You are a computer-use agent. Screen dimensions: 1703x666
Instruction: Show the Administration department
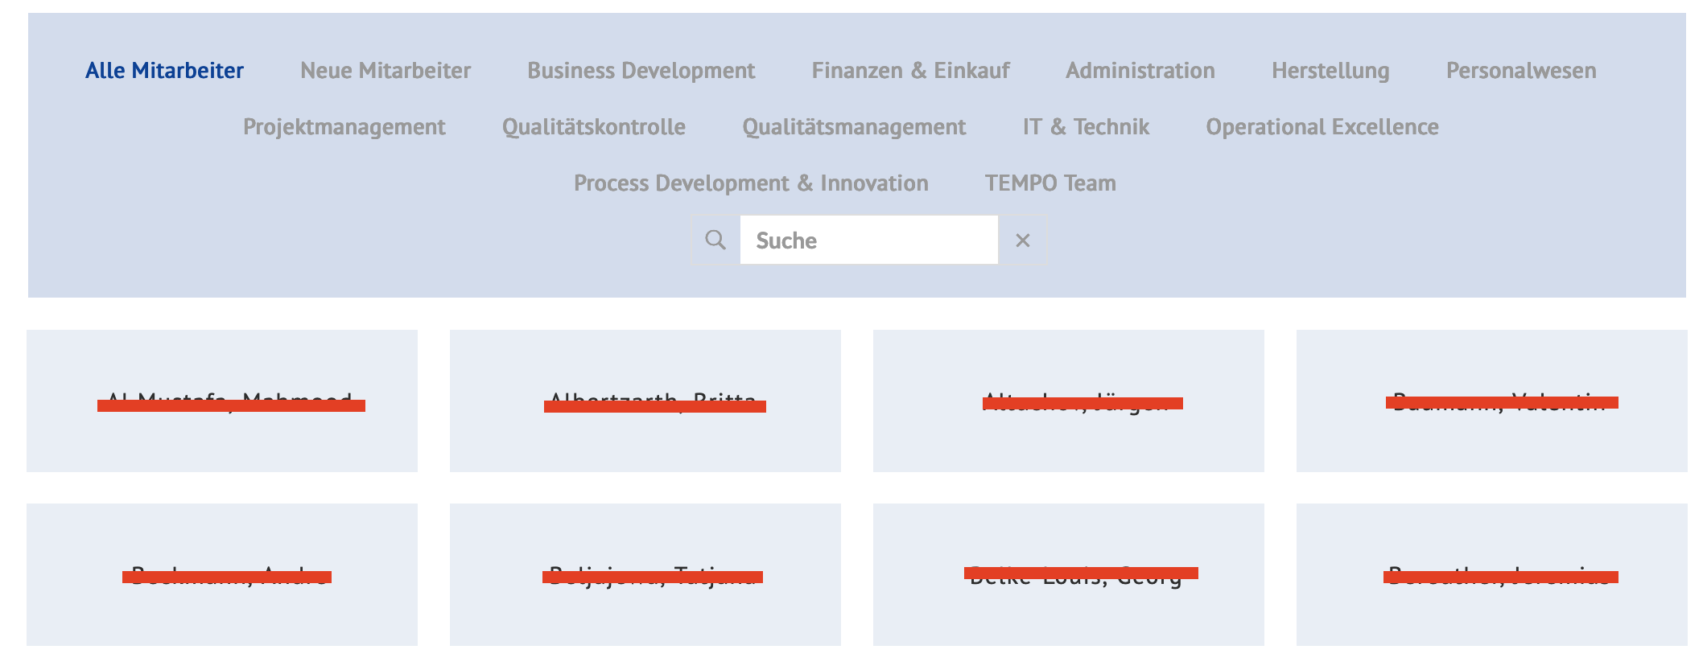(1140, 71)
